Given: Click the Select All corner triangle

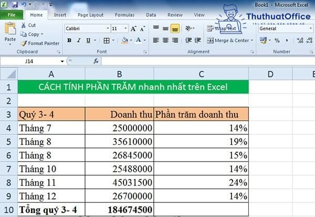Looking at the screenshot, I should tap(9, 74).
